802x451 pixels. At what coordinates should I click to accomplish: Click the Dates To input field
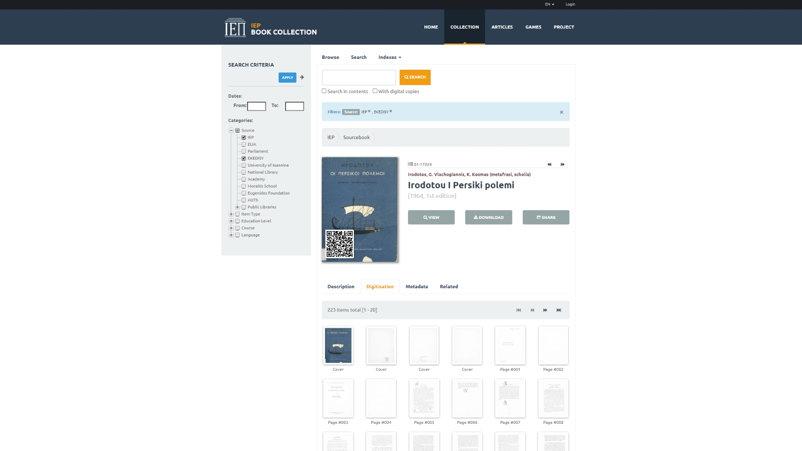294,106
